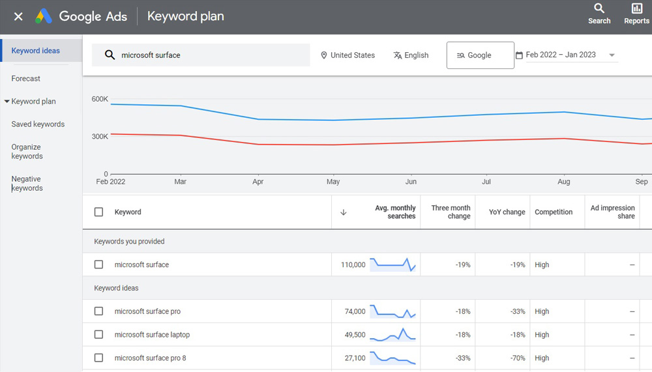This screenshot has width=652, height=372.
Task: Click the calendar icon by the date range
Action: pos(519,55)
